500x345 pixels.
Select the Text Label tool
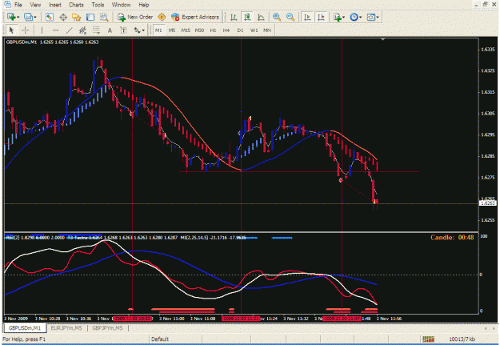pos(123,30)
